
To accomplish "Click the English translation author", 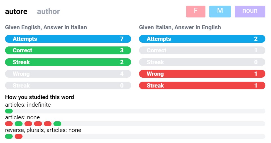I will (48, 12).
